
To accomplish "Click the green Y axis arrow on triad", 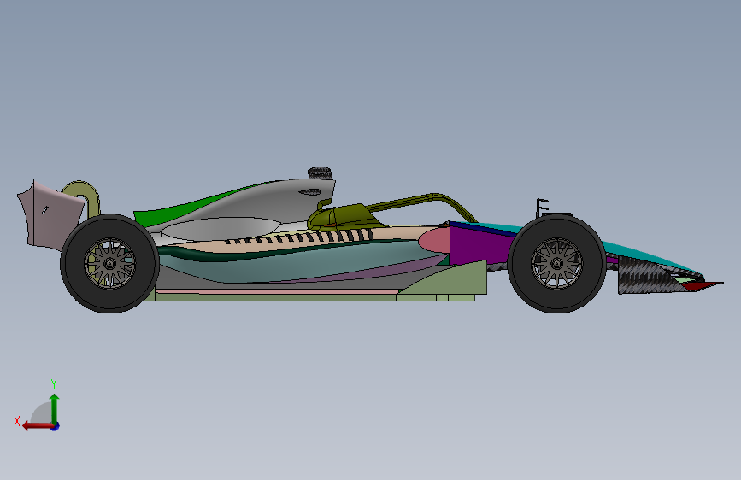I will tap(55, 408).
